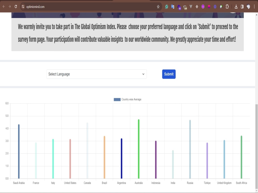Image resolution: width=258 pixels, height=193 pixels.
Task: View site information icon in address bar
Action: pos(23,7)
